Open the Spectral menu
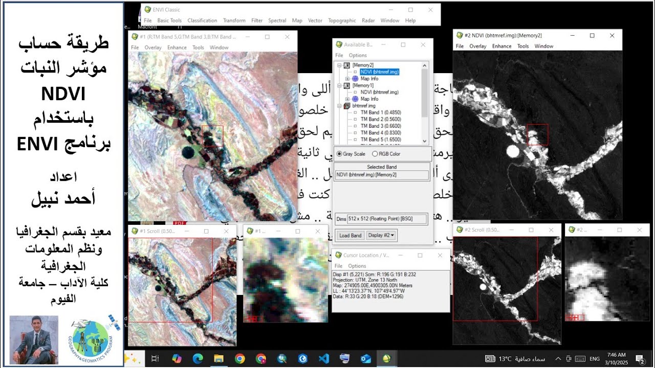 coord(277,20)
